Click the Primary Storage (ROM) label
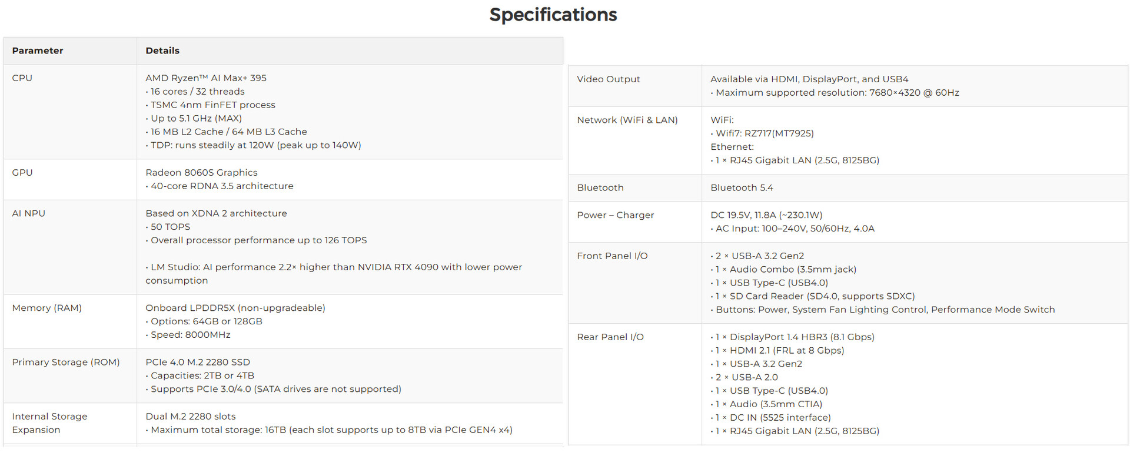1130x453 pixels. (x=66, y=363)
